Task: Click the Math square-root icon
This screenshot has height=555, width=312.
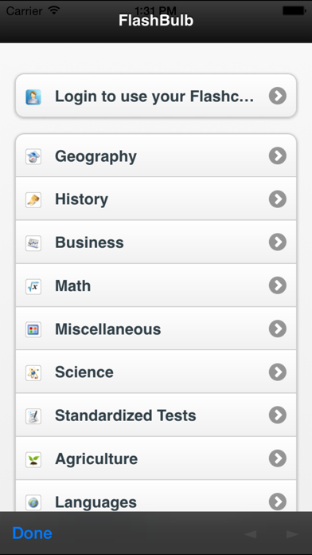Action: 33,286
